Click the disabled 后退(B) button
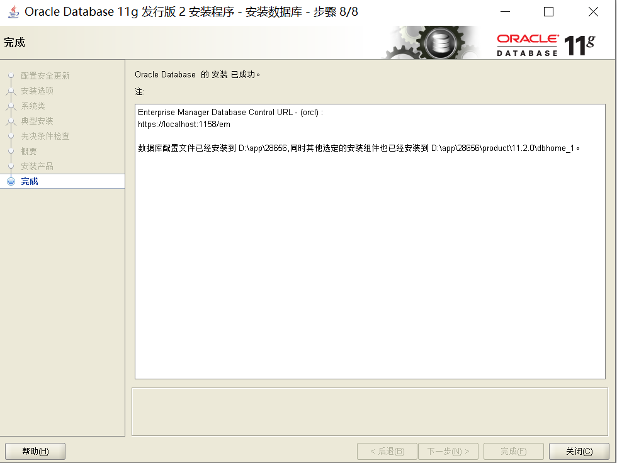The width and height of the screenshot is (617, 463). (387, 451)
